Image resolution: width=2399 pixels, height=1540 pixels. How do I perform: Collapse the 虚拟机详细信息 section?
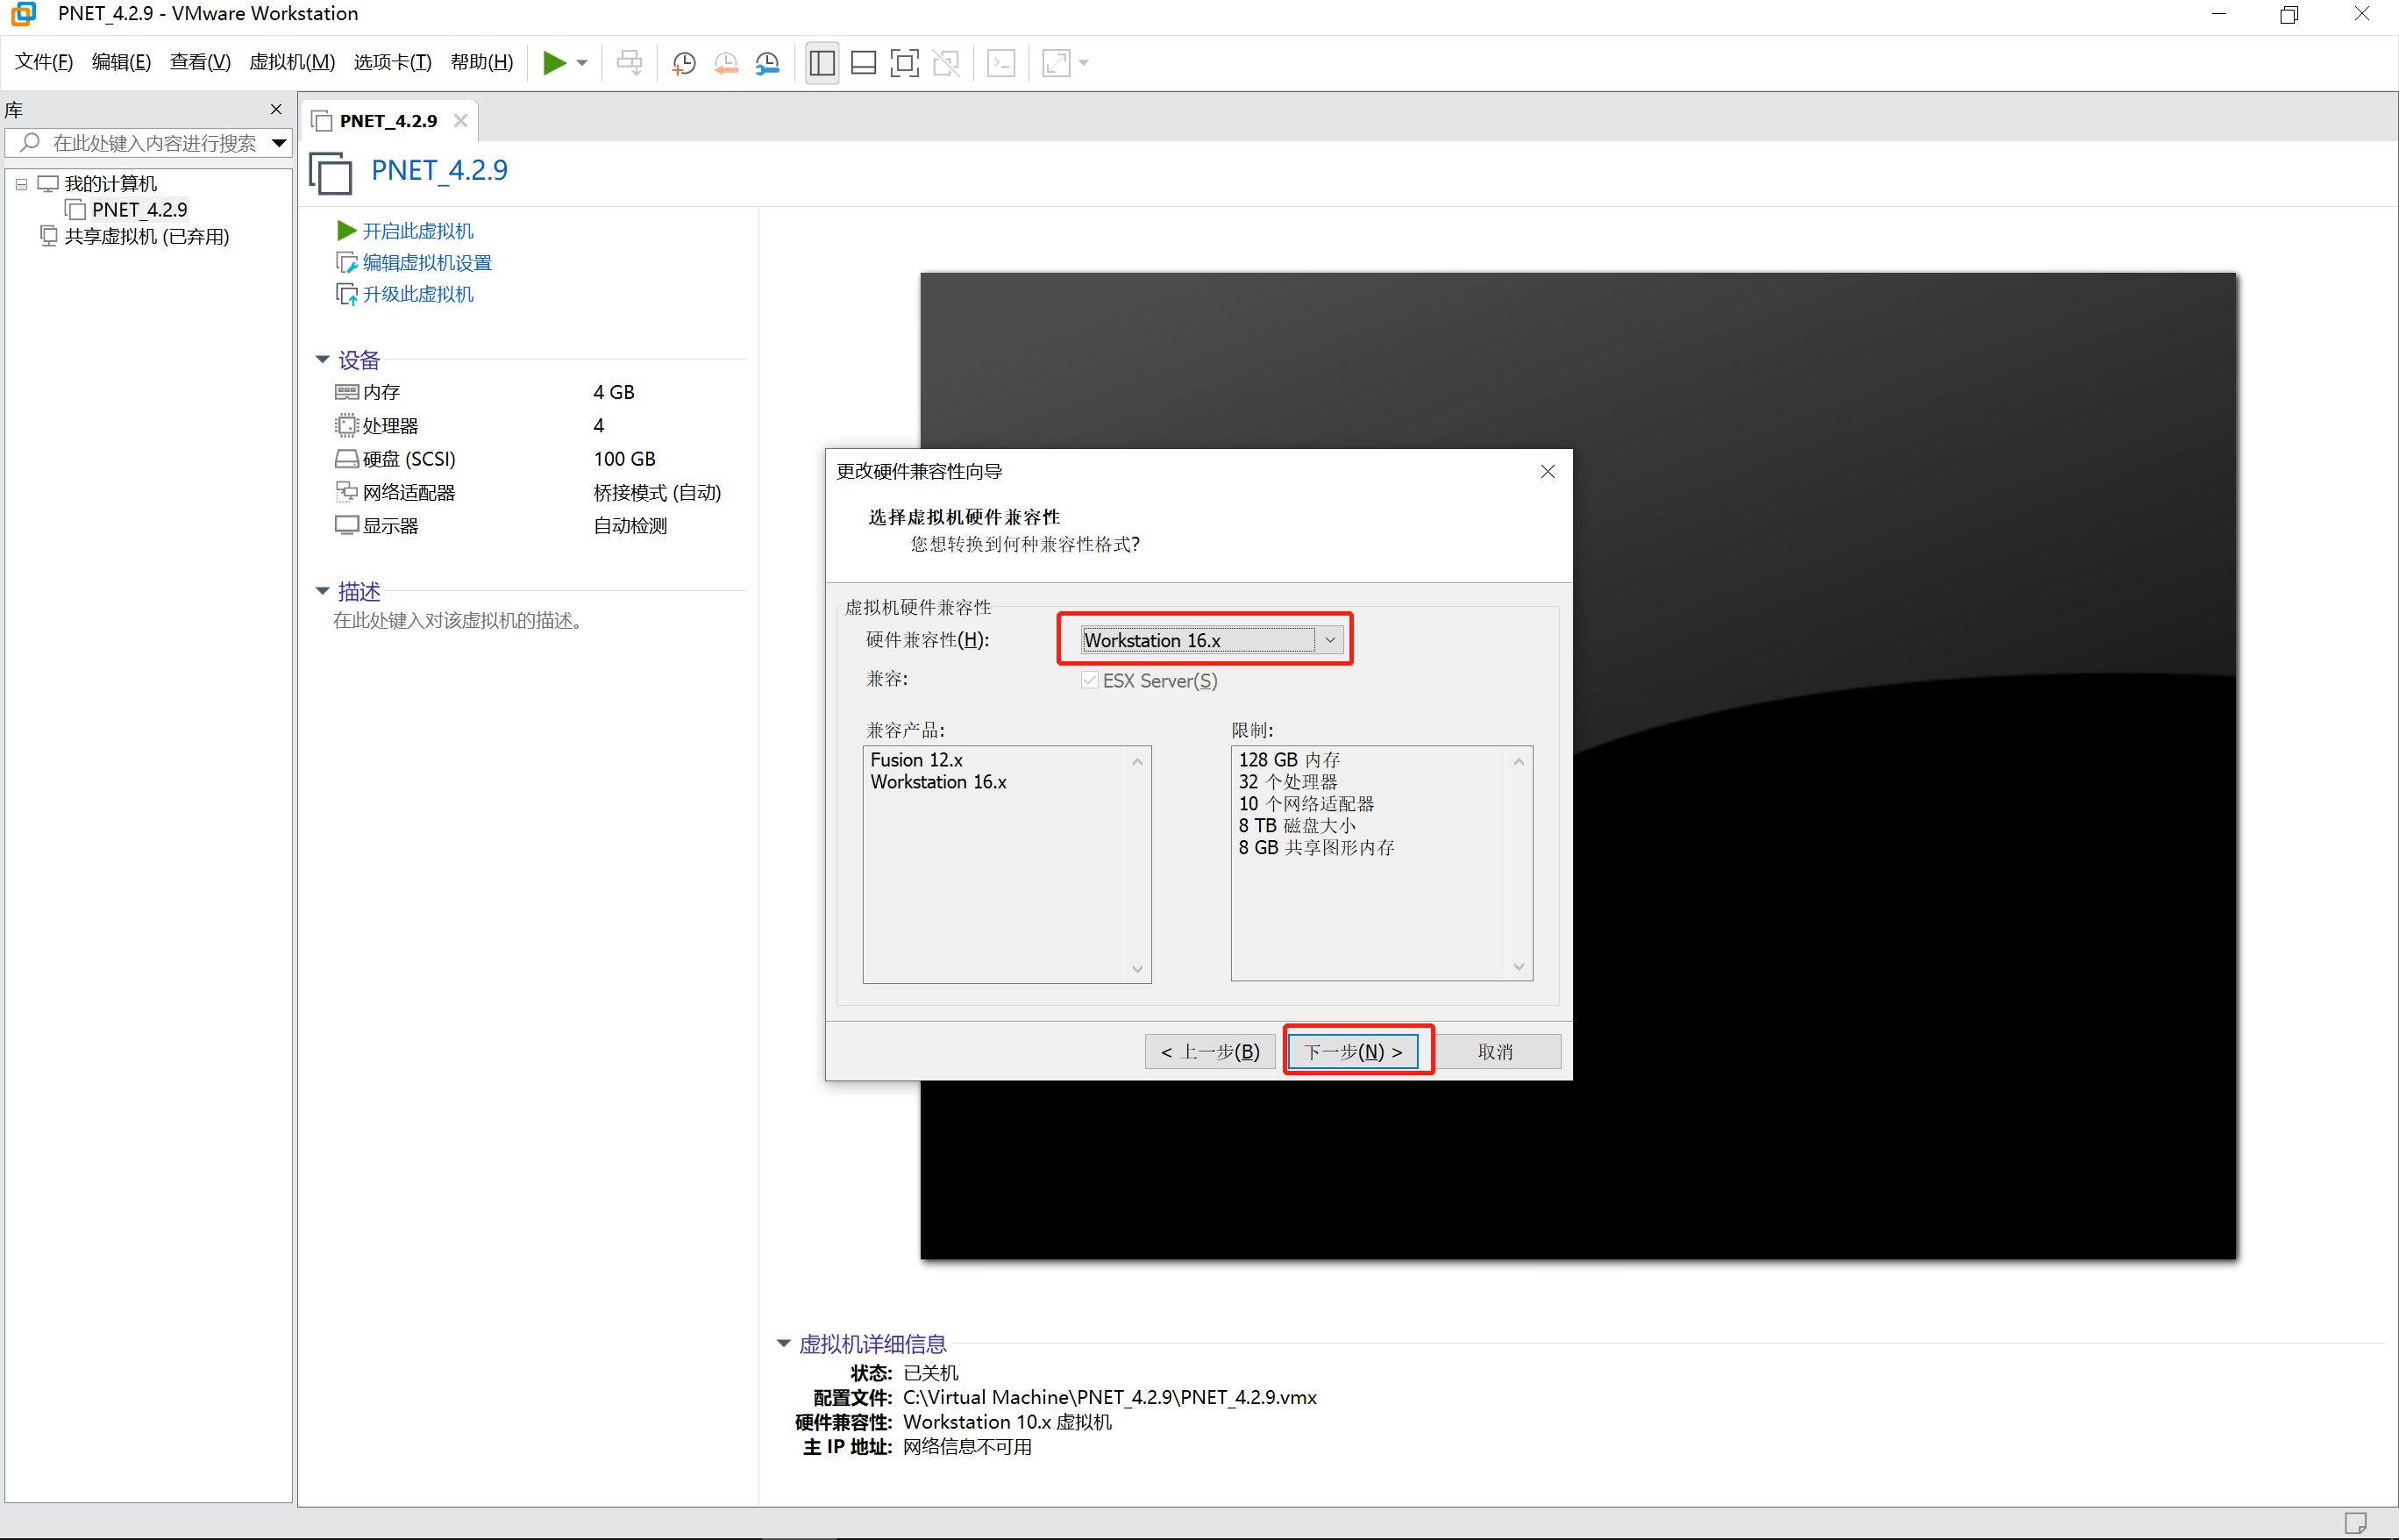785,1344
